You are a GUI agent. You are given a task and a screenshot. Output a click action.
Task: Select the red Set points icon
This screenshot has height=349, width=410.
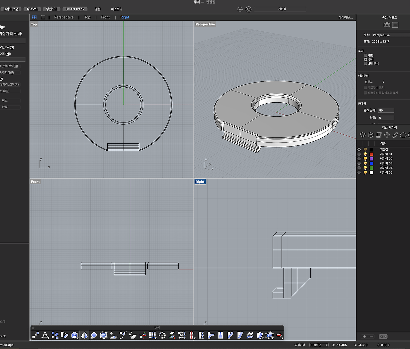coord(192,335)
